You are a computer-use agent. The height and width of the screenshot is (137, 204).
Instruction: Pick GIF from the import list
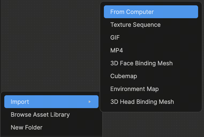[x=115, y=37]
